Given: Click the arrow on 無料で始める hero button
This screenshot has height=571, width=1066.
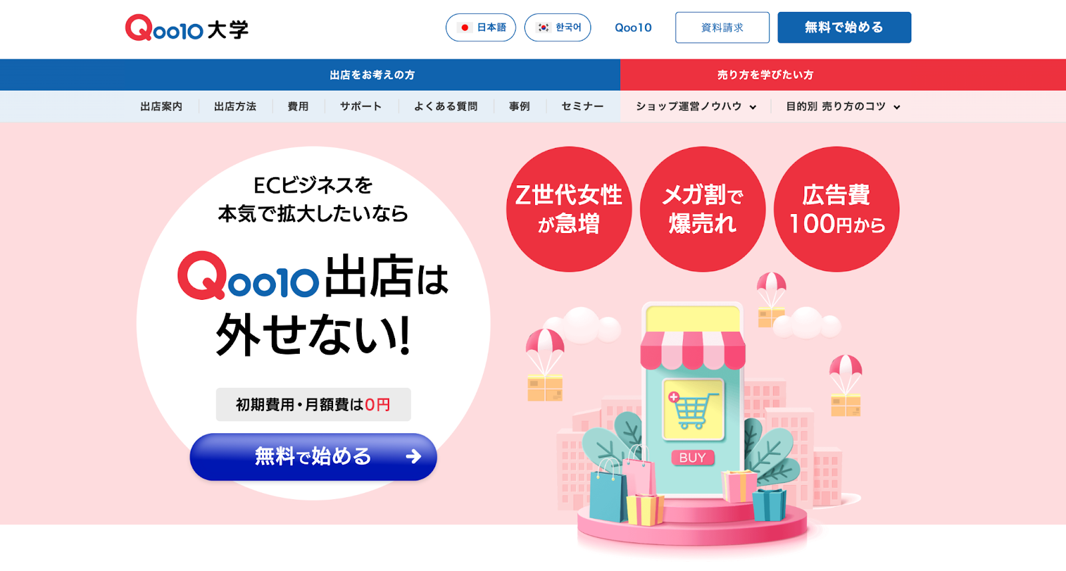Looking at the screenshot, I should (413, 456).
